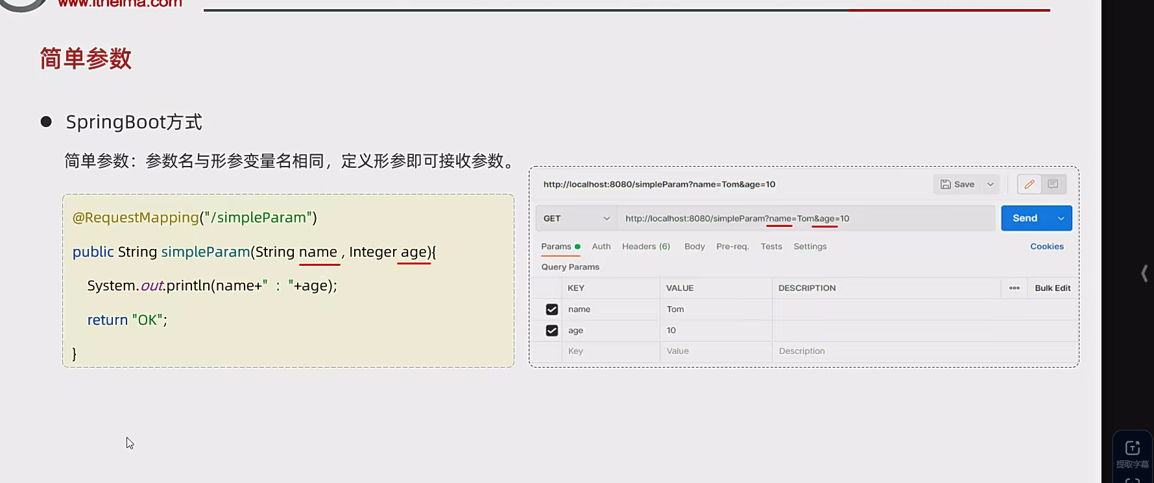Click the empty Value placeholder field
Viewport: 1154px width, 483px height.
[x=716, y=351]
